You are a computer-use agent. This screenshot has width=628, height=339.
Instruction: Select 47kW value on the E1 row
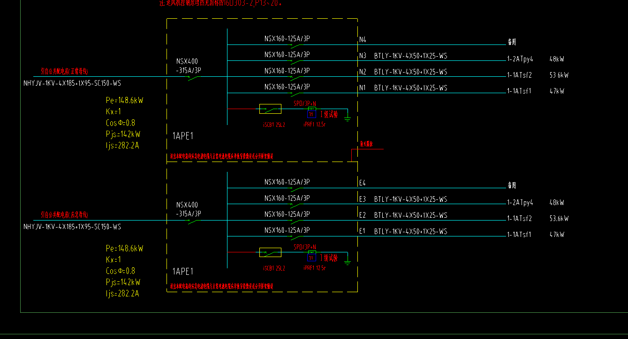click(x=557, y=235)
